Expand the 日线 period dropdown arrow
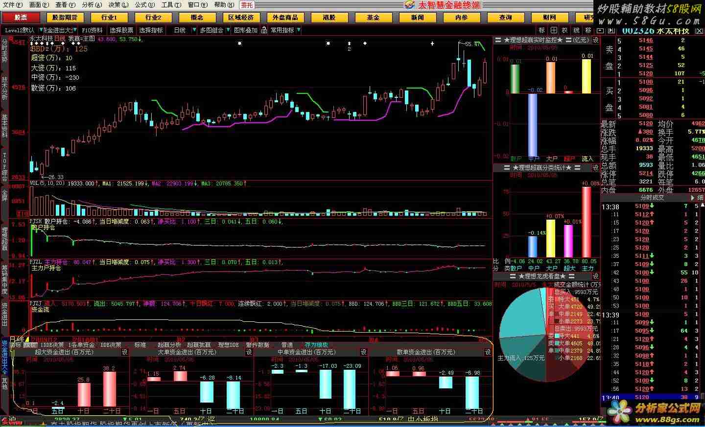Image resolution: width=705 pixels, height=427 pixels. (194, 30)
